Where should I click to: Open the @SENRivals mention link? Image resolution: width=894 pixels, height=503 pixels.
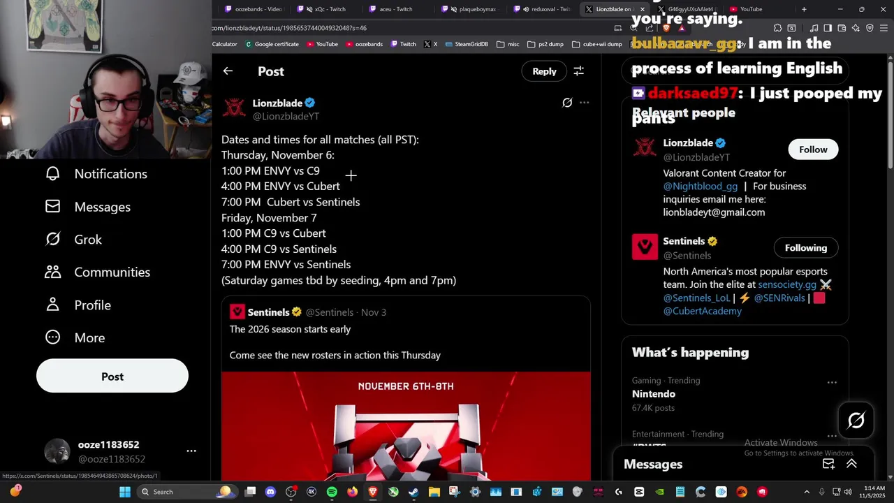[779, 298]
